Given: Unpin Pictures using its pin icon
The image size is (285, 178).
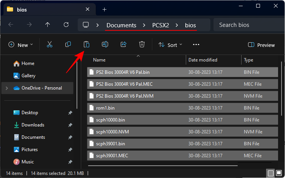Looking at the screenshot, I should 70,150.
